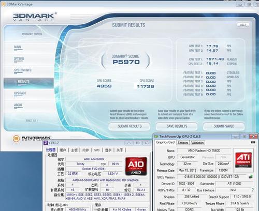Switch to Sensors tab in GPU-Z
Image resolution: width=259 pixels, height=211 pixels.
pyautogui.click(x=183, y=143)
